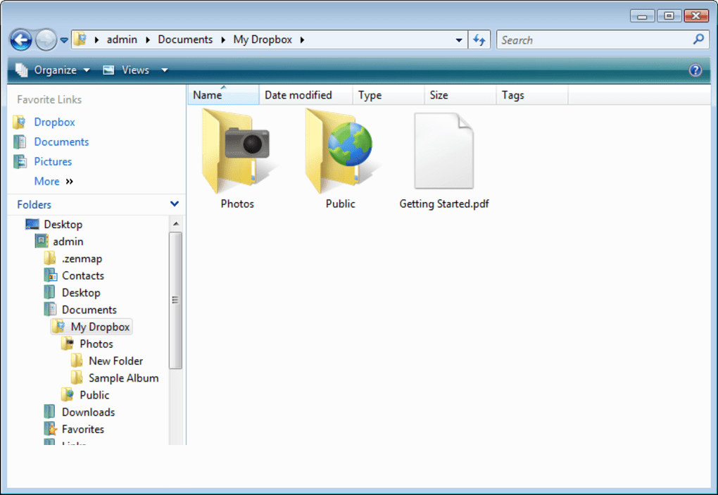
Task: Click the Folders pane header label
Action: coord(34,205)
